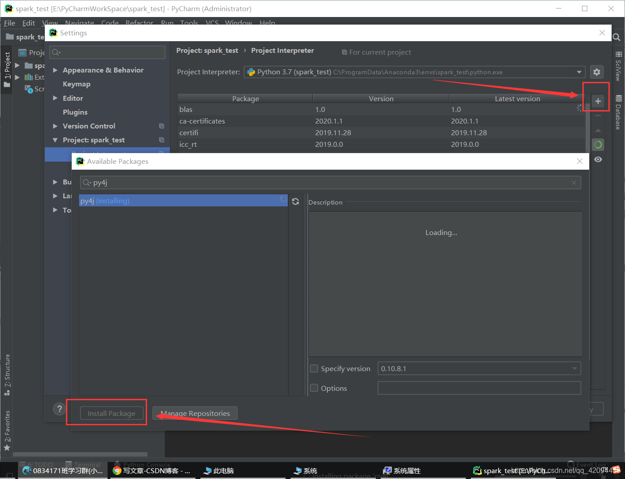Open the Database tool window tab

click(x=618, y=112)
